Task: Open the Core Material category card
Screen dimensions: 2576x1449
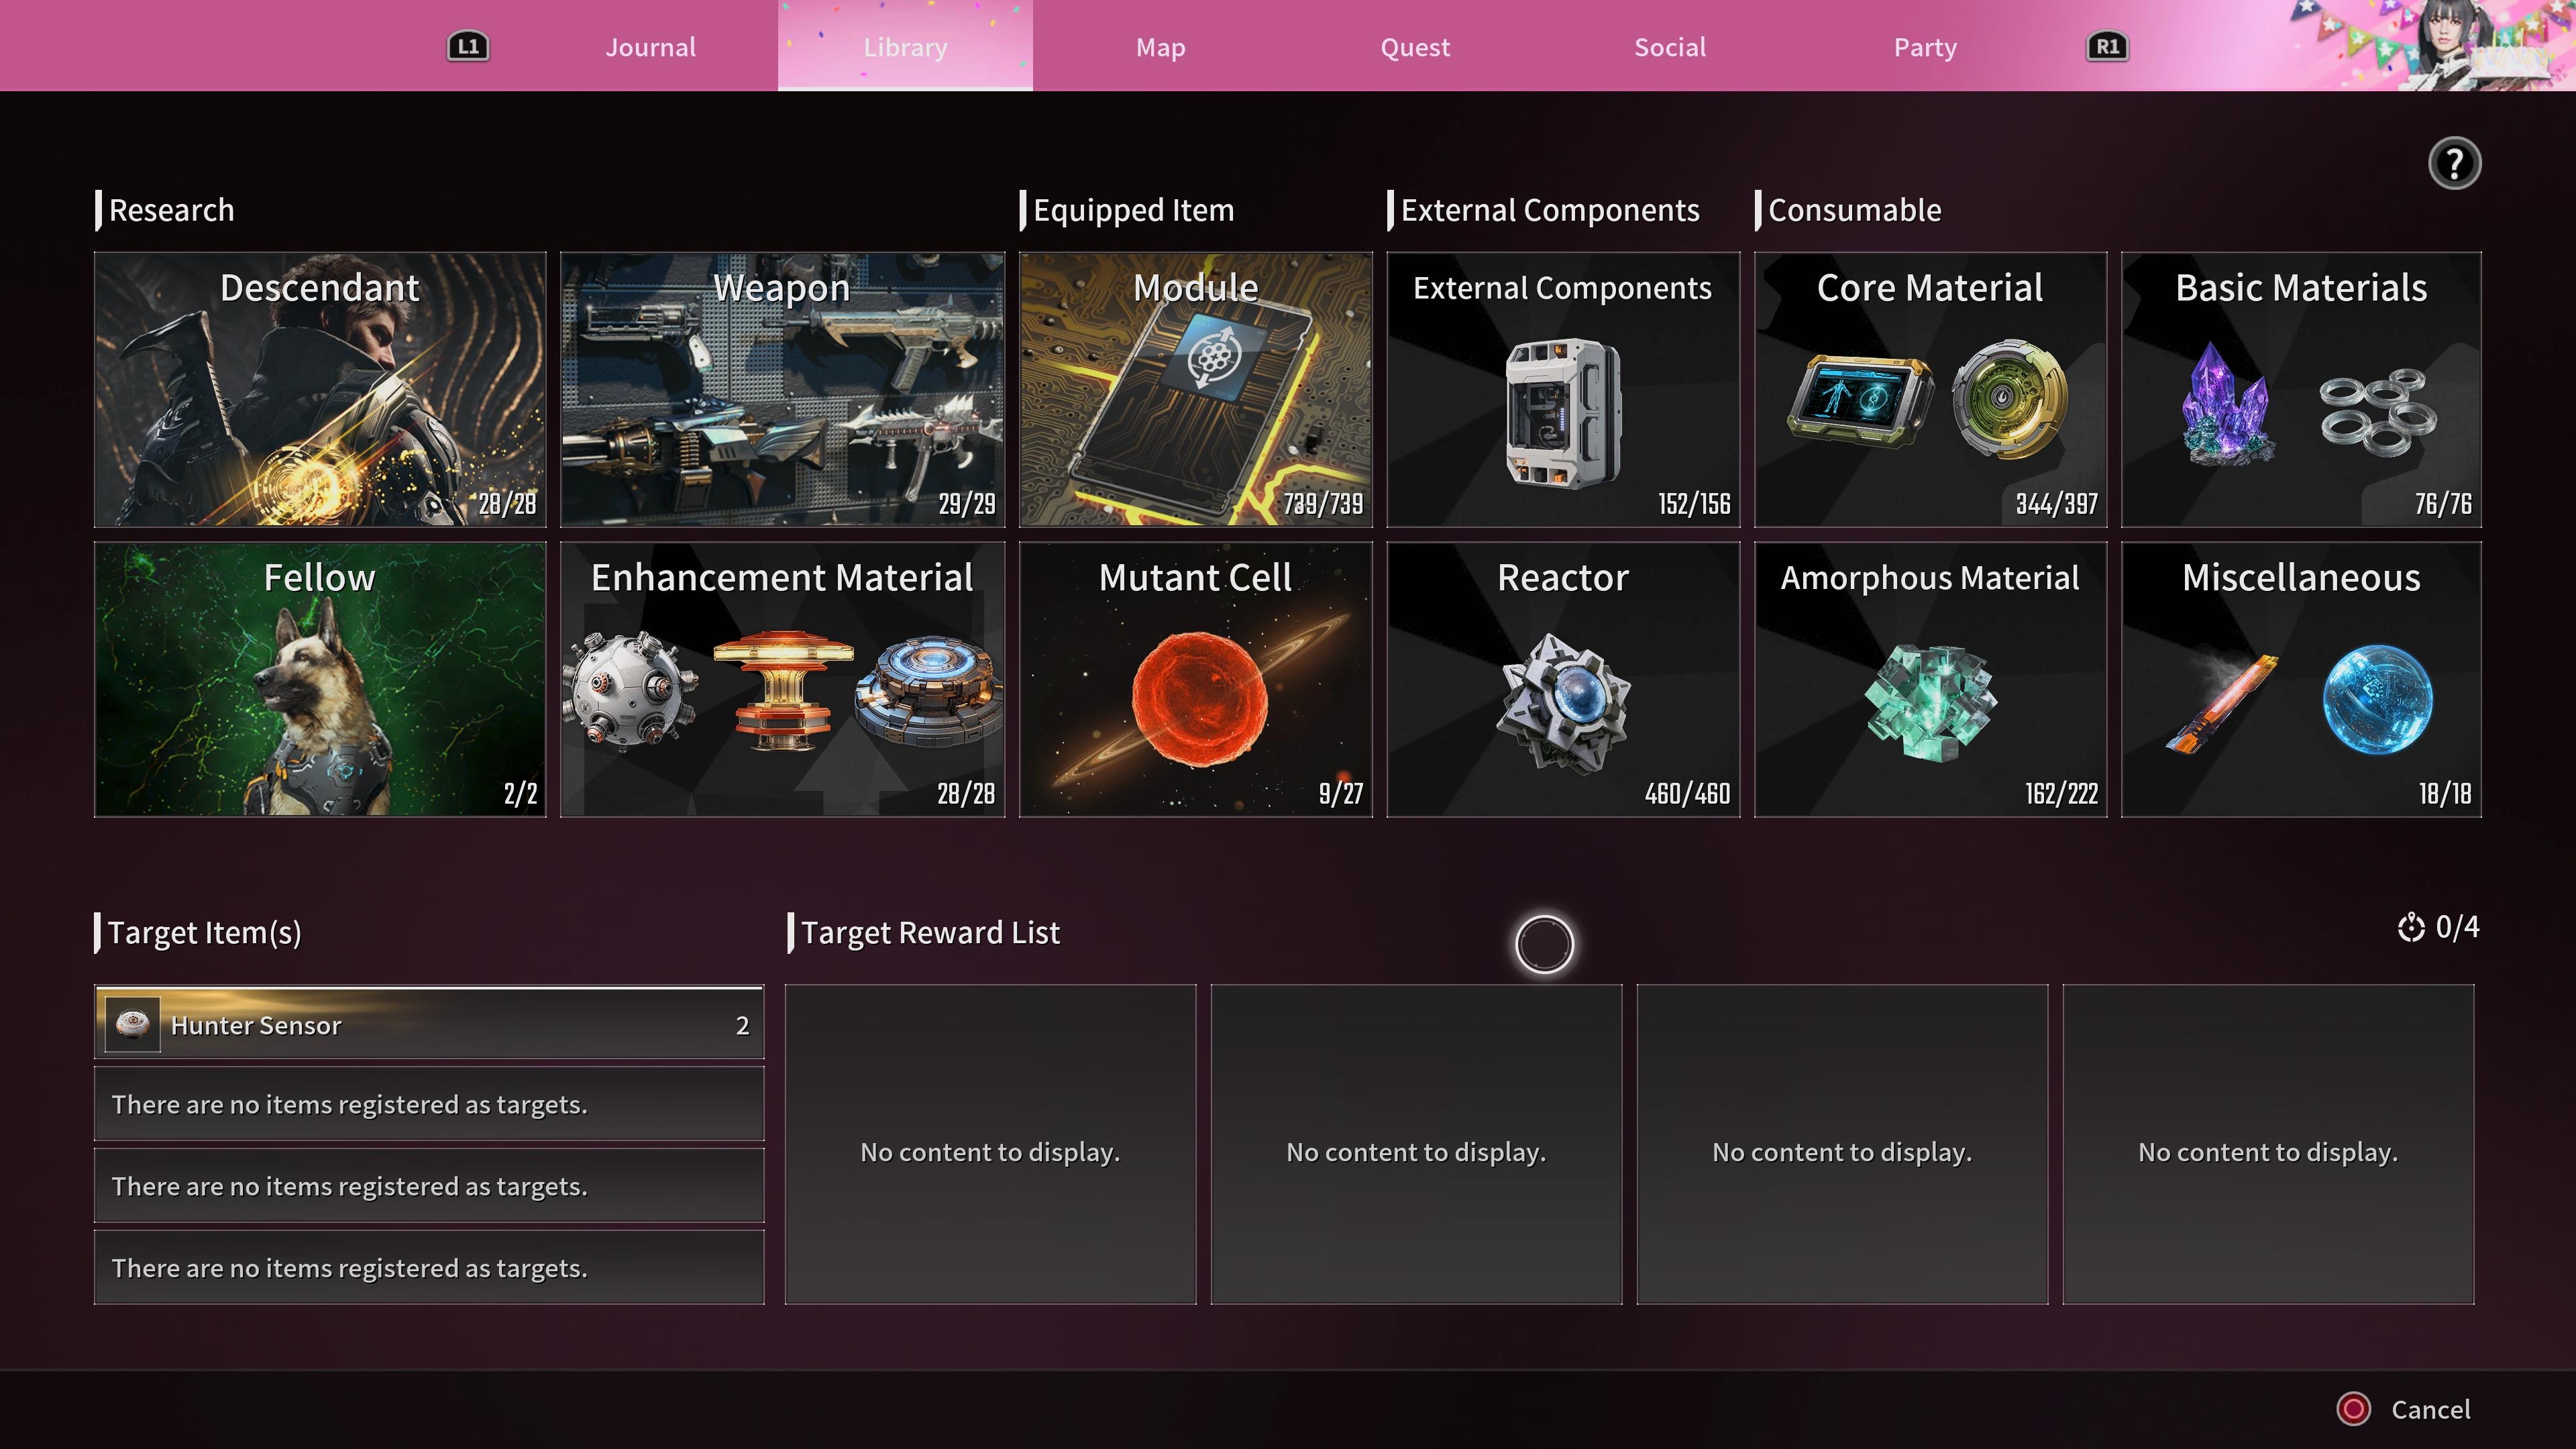Action: [x=1930, y=389]
